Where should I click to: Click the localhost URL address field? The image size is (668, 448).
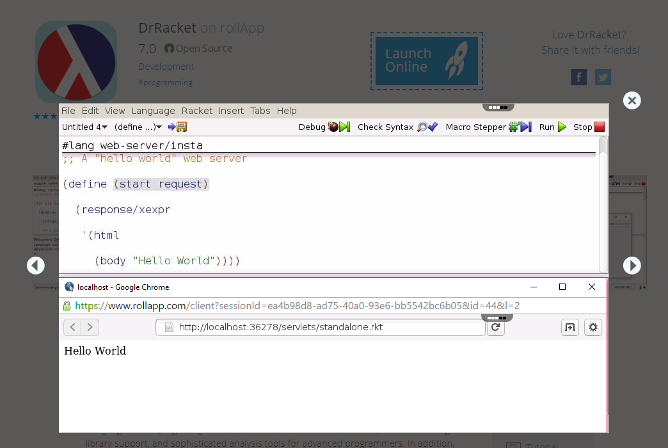[321, 328]
